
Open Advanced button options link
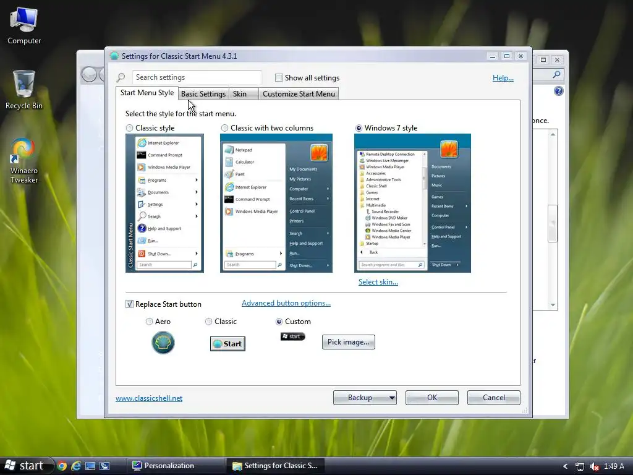point(286,303)
